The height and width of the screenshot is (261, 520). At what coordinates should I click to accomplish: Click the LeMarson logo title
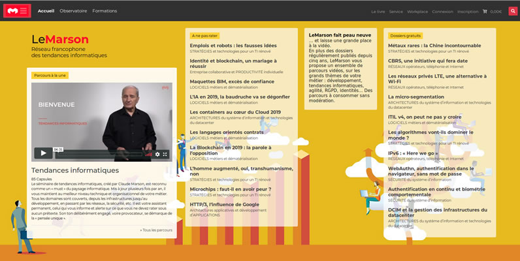pyautogui.click(x=60, y=39)
